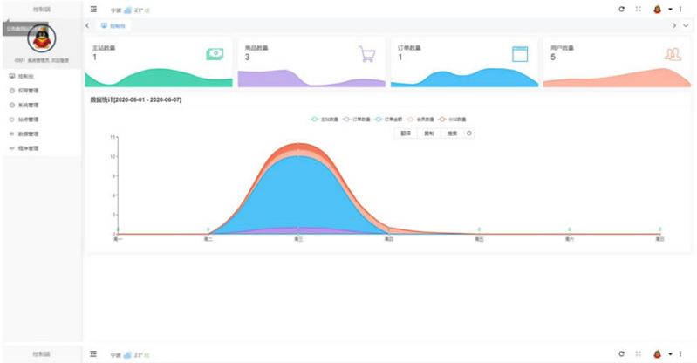The image size is (697, 363).
Task: Click the penguin profile avatar in the sidebar
Action: tap(42, 39)
